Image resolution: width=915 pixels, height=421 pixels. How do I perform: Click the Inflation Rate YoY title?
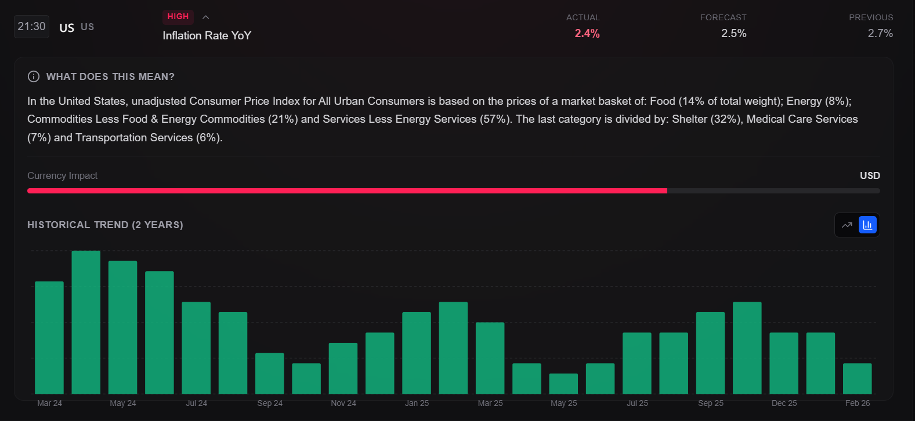(207, 36)
